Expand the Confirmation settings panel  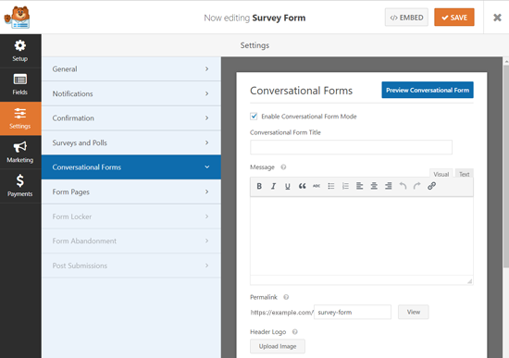[131, 118]
